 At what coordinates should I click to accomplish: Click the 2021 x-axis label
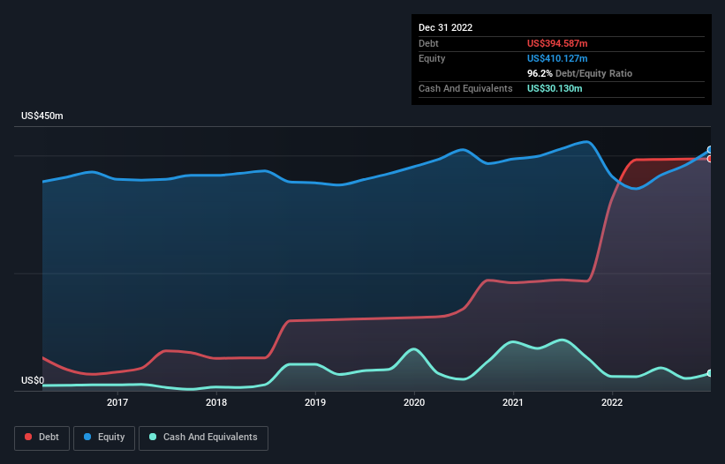513,402
